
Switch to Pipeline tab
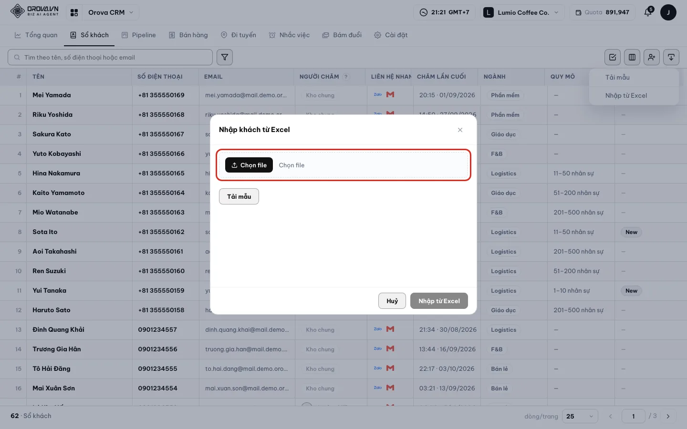pos(139,35)
